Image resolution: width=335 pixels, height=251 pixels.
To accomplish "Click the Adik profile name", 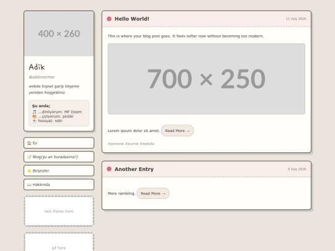I will (x=37, y=67).
